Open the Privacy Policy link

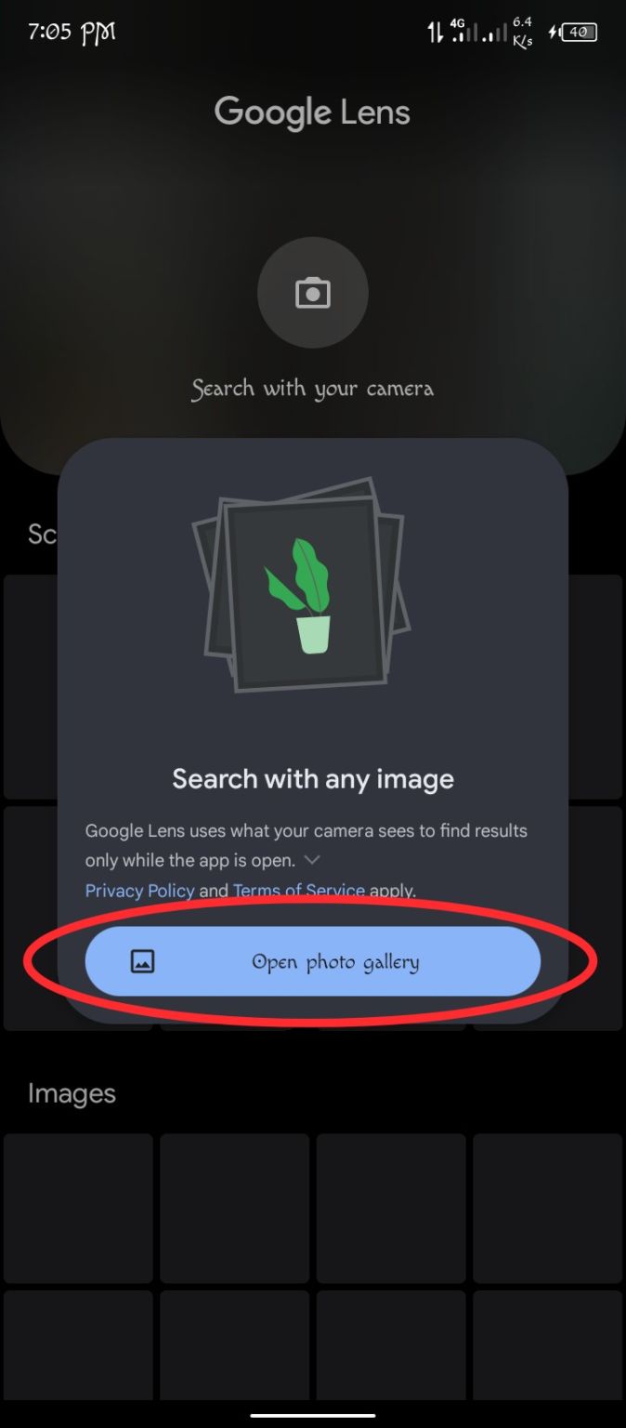[x=140, y=891]
